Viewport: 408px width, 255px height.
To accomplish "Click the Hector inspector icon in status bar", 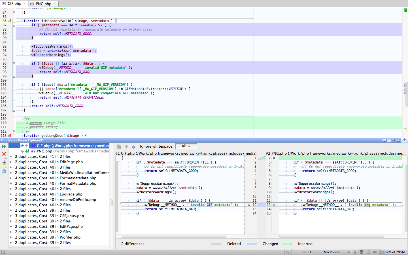I will pos(361,252).
